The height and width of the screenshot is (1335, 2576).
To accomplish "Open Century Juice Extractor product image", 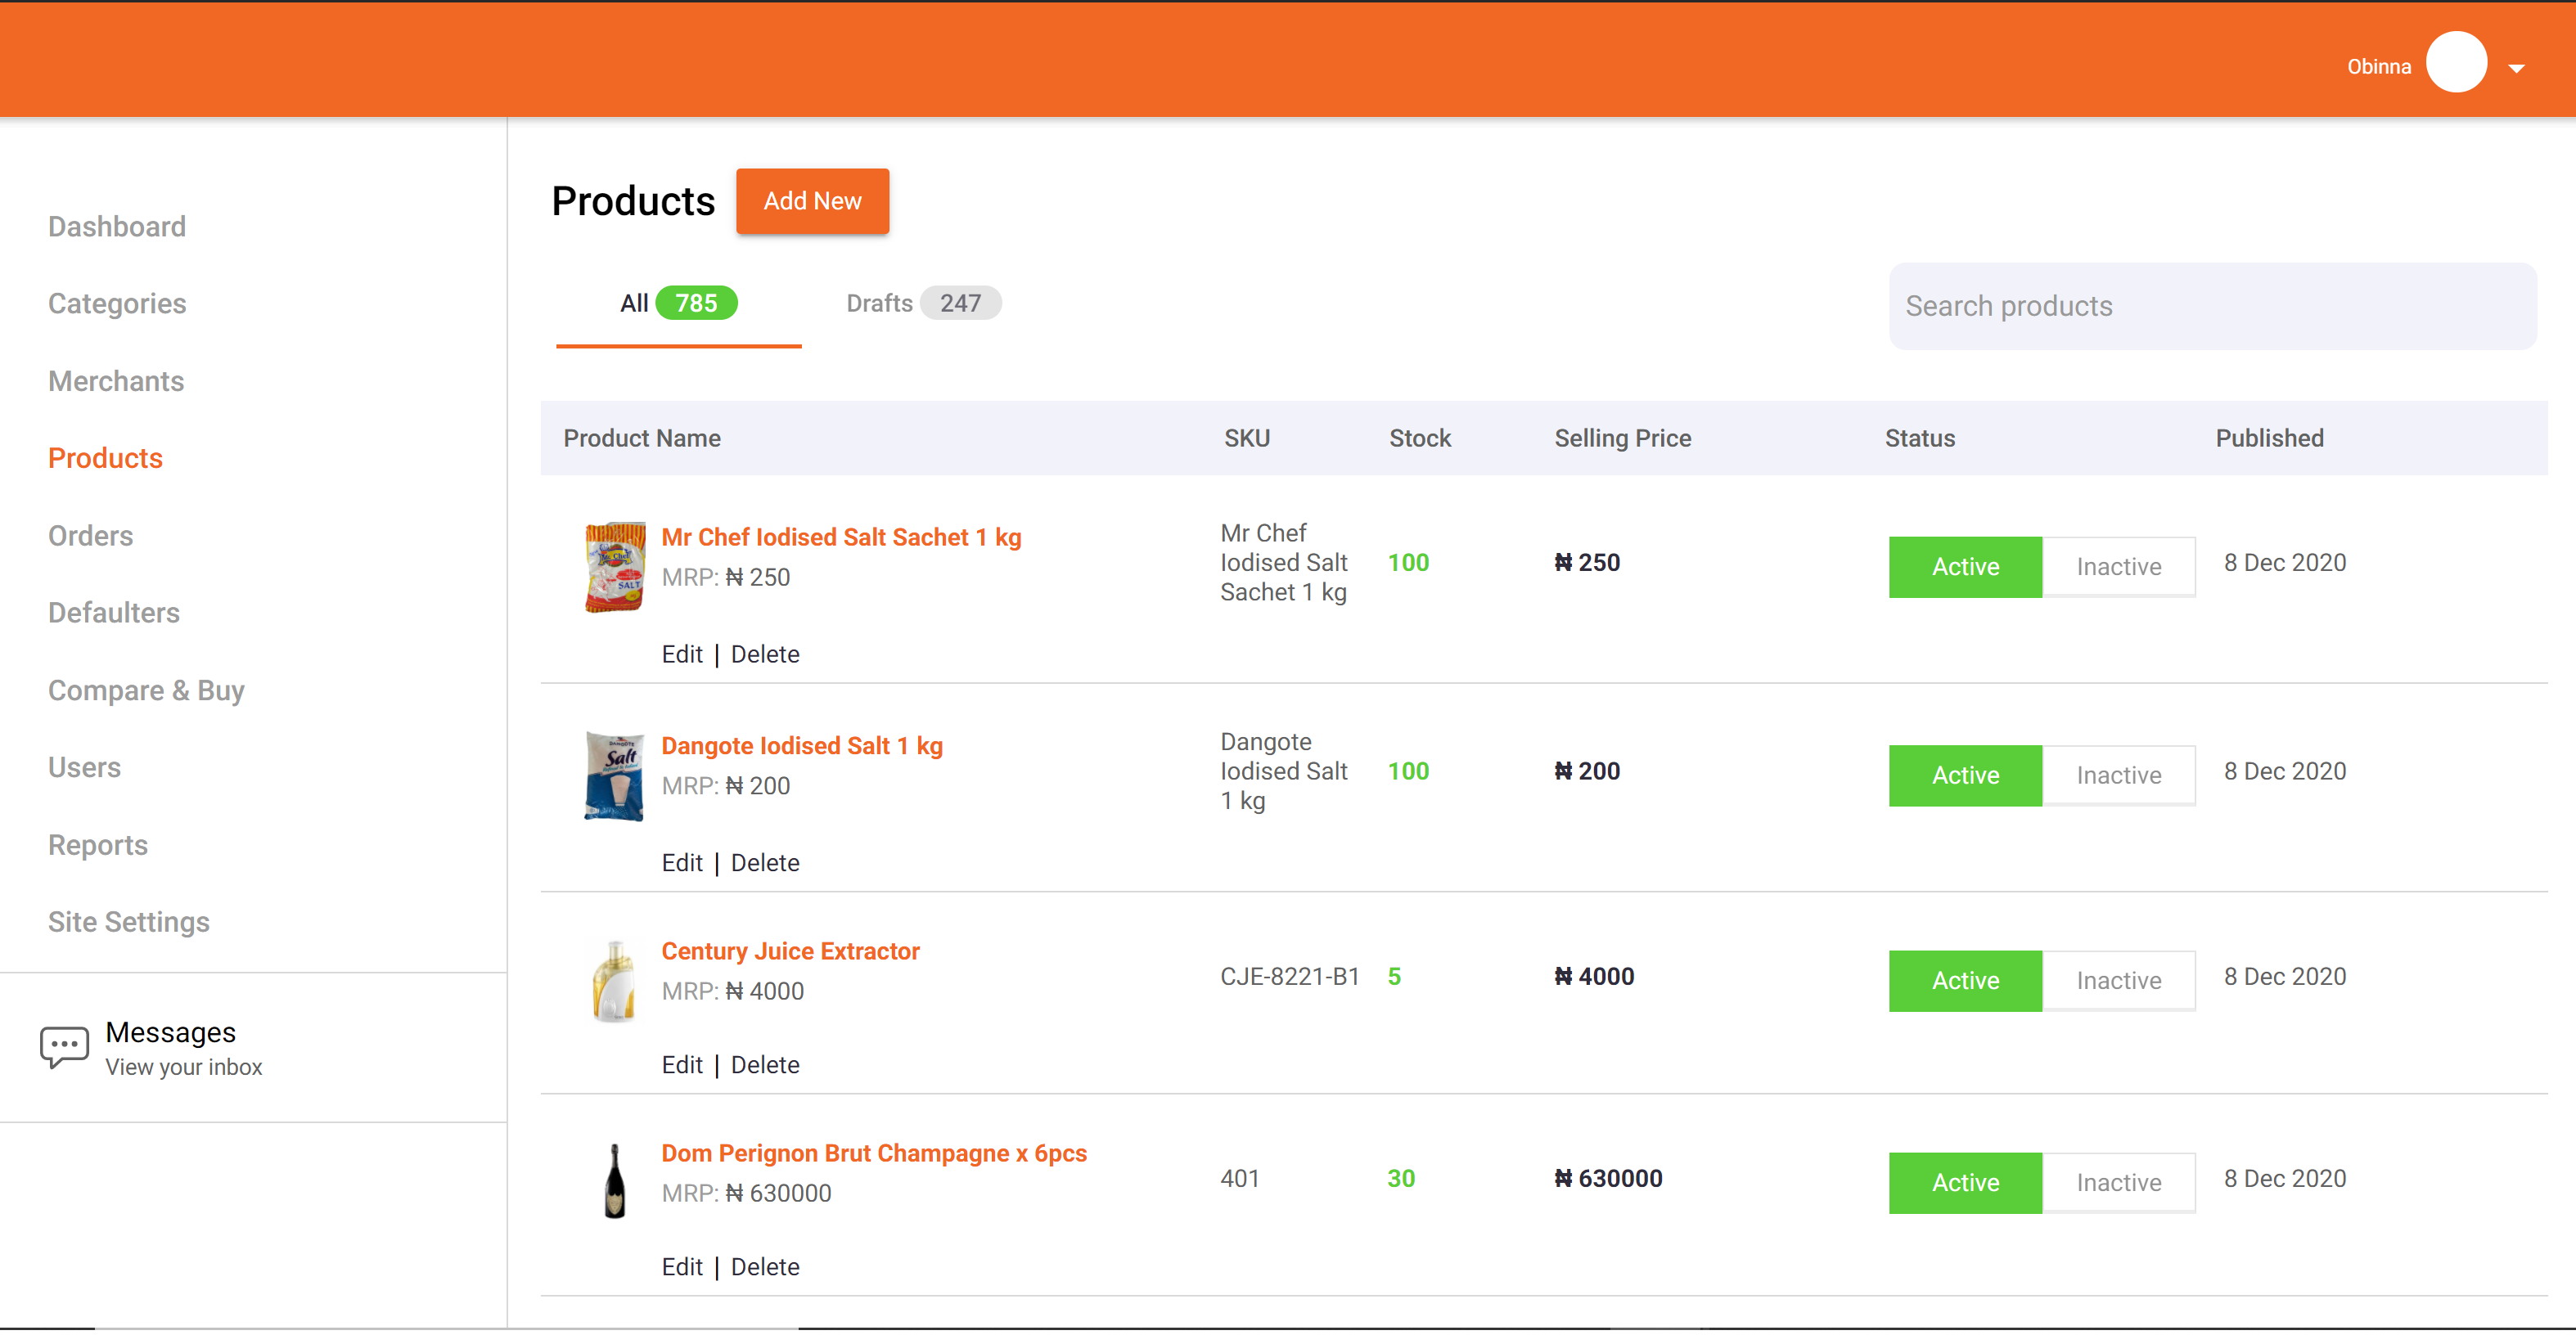I will [x=614, y=981].
